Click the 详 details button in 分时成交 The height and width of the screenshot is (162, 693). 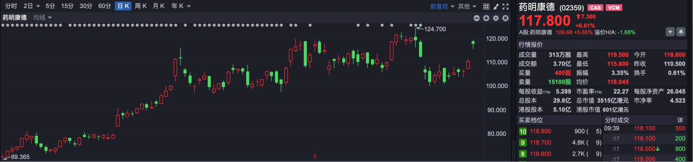680,120
